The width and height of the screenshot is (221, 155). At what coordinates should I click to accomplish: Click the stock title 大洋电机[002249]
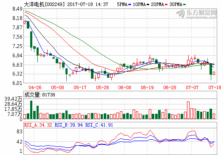tap(44, 4)
